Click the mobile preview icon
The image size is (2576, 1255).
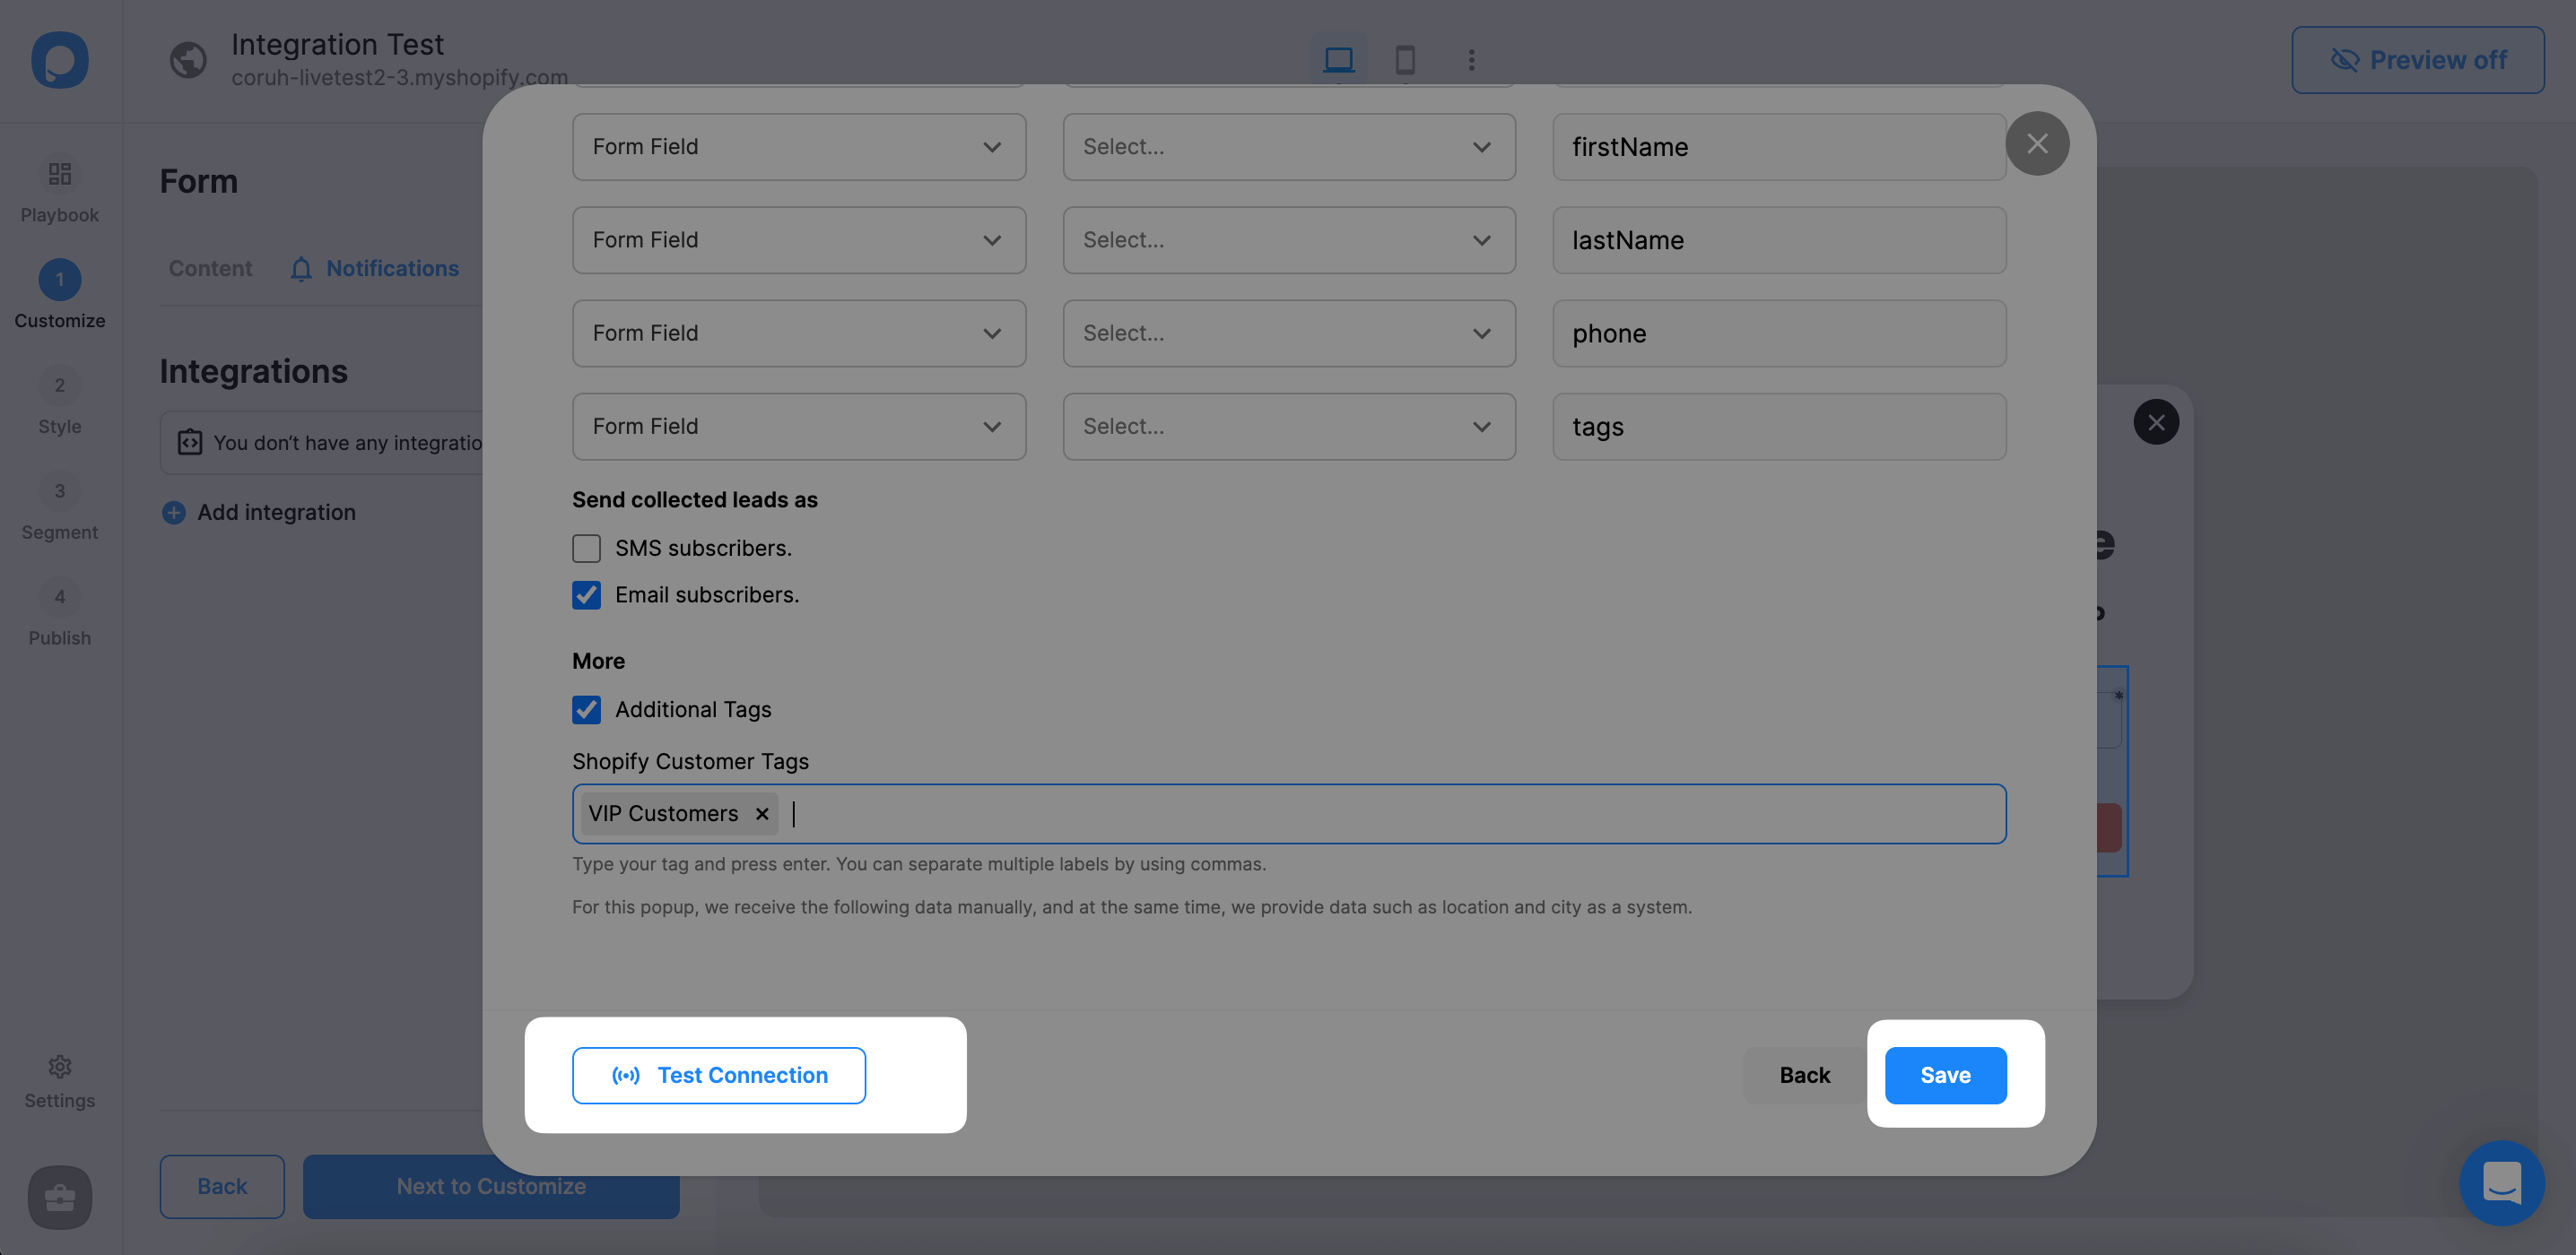1405,59
